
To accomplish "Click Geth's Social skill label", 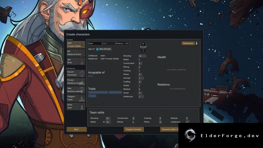I will point(126,93).
